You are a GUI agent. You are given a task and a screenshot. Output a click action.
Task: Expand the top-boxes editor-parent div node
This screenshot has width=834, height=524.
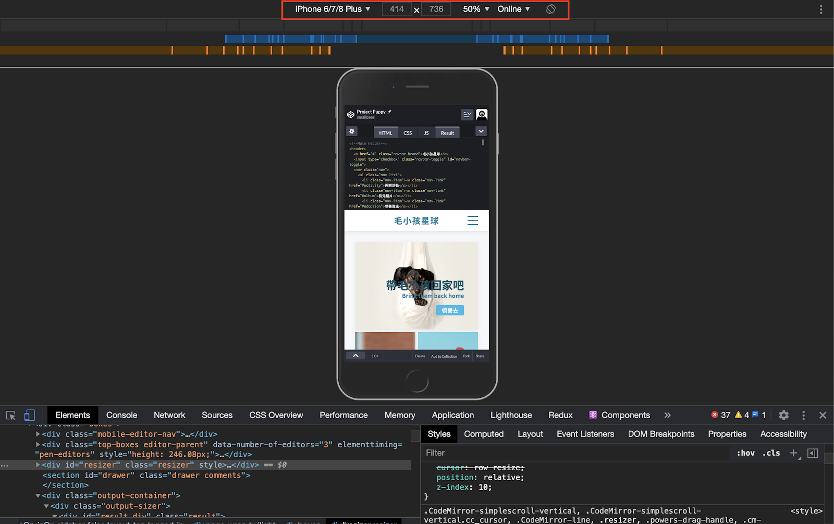[38, 444]
